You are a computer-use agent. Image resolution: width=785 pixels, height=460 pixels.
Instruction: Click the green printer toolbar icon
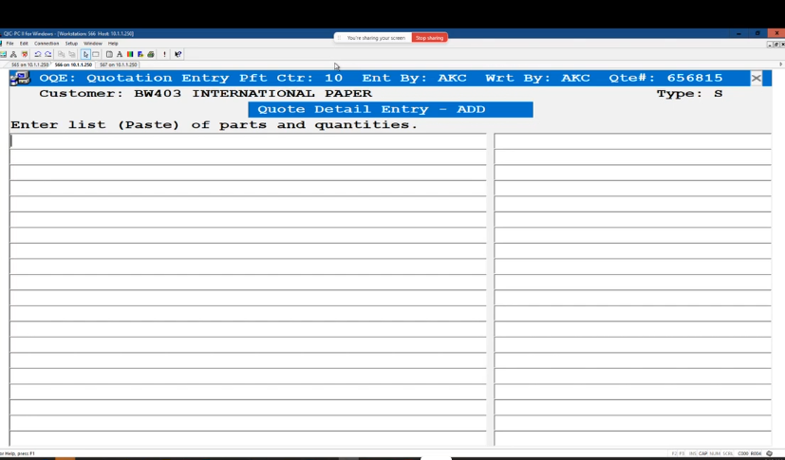pyautogui.click(x=151, y=54)
